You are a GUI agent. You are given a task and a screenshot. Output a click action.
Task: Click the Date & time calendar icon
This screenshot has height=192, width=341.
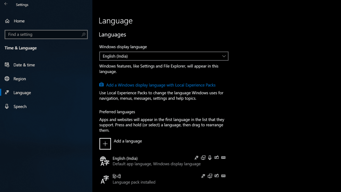7,65
